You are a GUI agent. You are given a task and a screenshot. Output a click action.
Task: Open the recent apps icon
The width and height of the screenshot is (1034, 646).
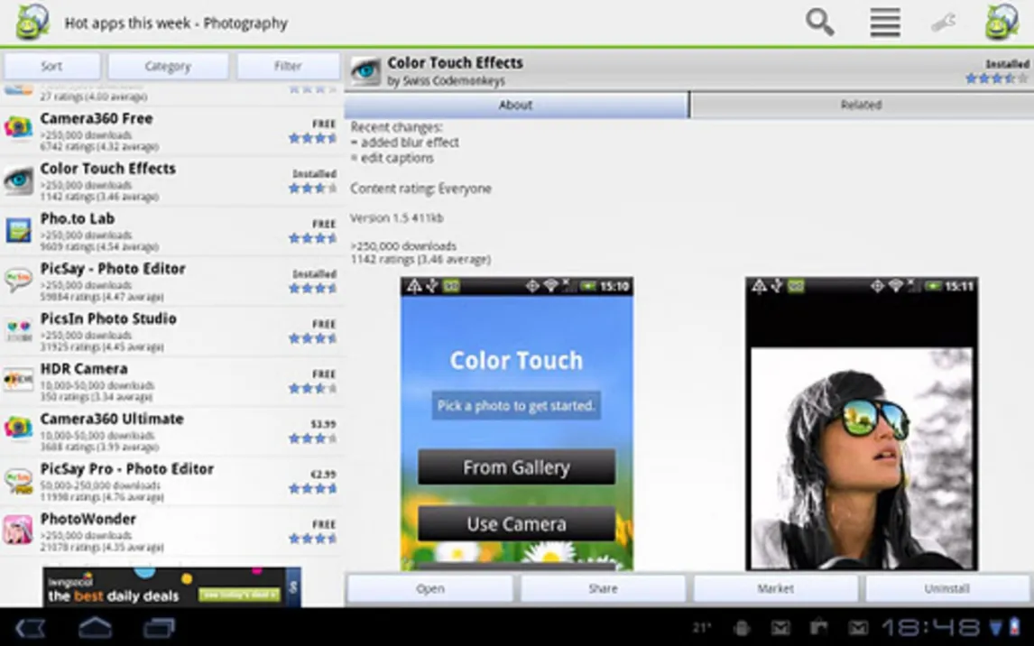159,627
